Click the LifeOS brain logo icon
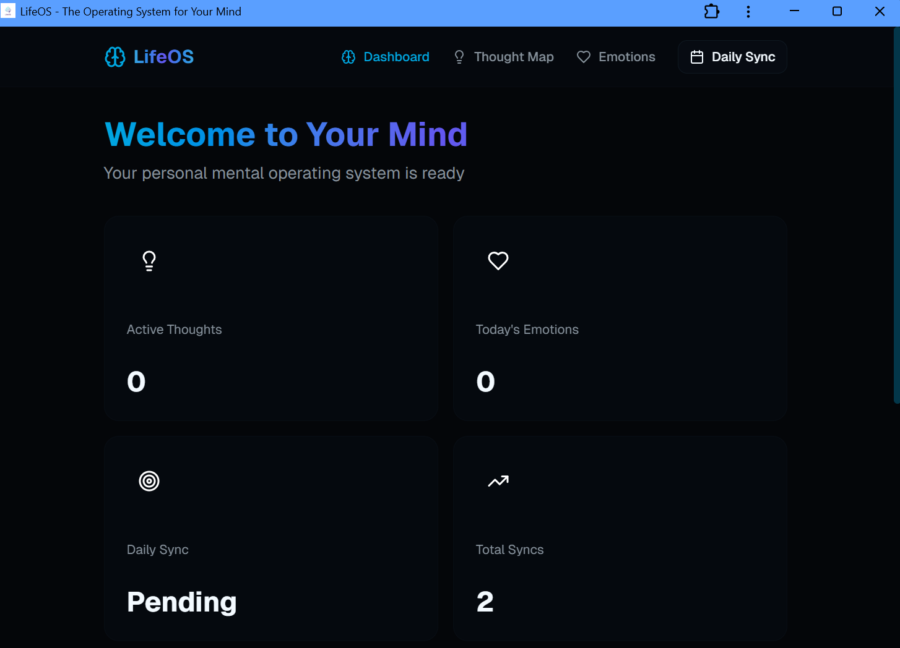This screenshot has width=900, height=648. pos(115,57)
